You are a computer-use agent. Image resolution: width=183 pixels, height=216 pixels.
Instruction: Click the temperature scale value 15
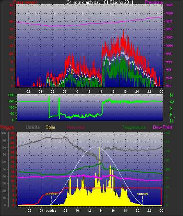click(x=167, y=178)
